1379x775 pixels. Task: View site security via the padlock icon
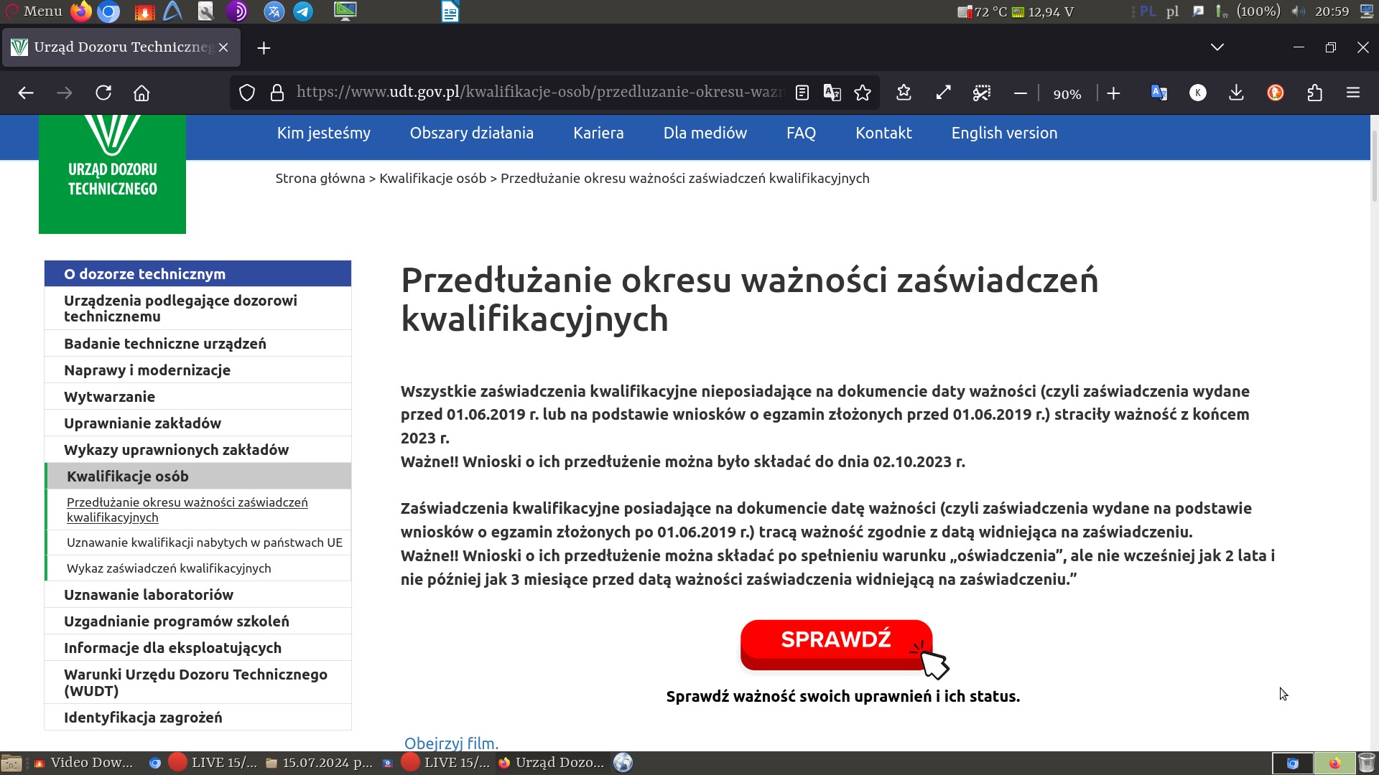pyautogui.click(x=276, y=93)
